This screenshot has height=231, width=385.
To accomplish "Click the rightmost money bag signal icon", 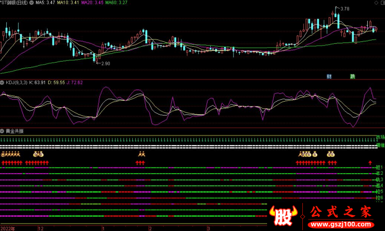I will (331, 154).
